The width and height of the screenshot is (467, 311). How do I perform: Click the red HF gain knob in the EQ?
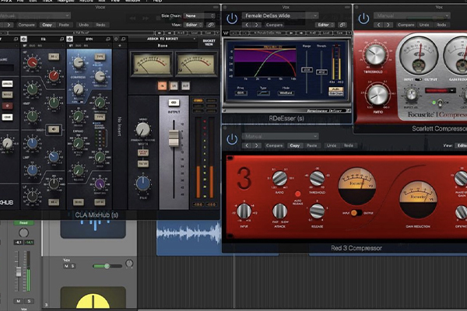tap(32, 62)
